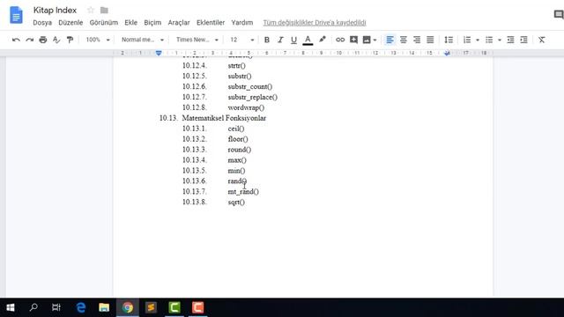Click the floor() entry
The width and height of the screenshot is (564, 317).
pos(238,139)
